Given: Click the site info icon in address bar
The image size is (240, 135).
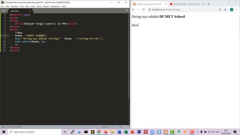Looking at the screenshot, I should click(x=150, y=9).
